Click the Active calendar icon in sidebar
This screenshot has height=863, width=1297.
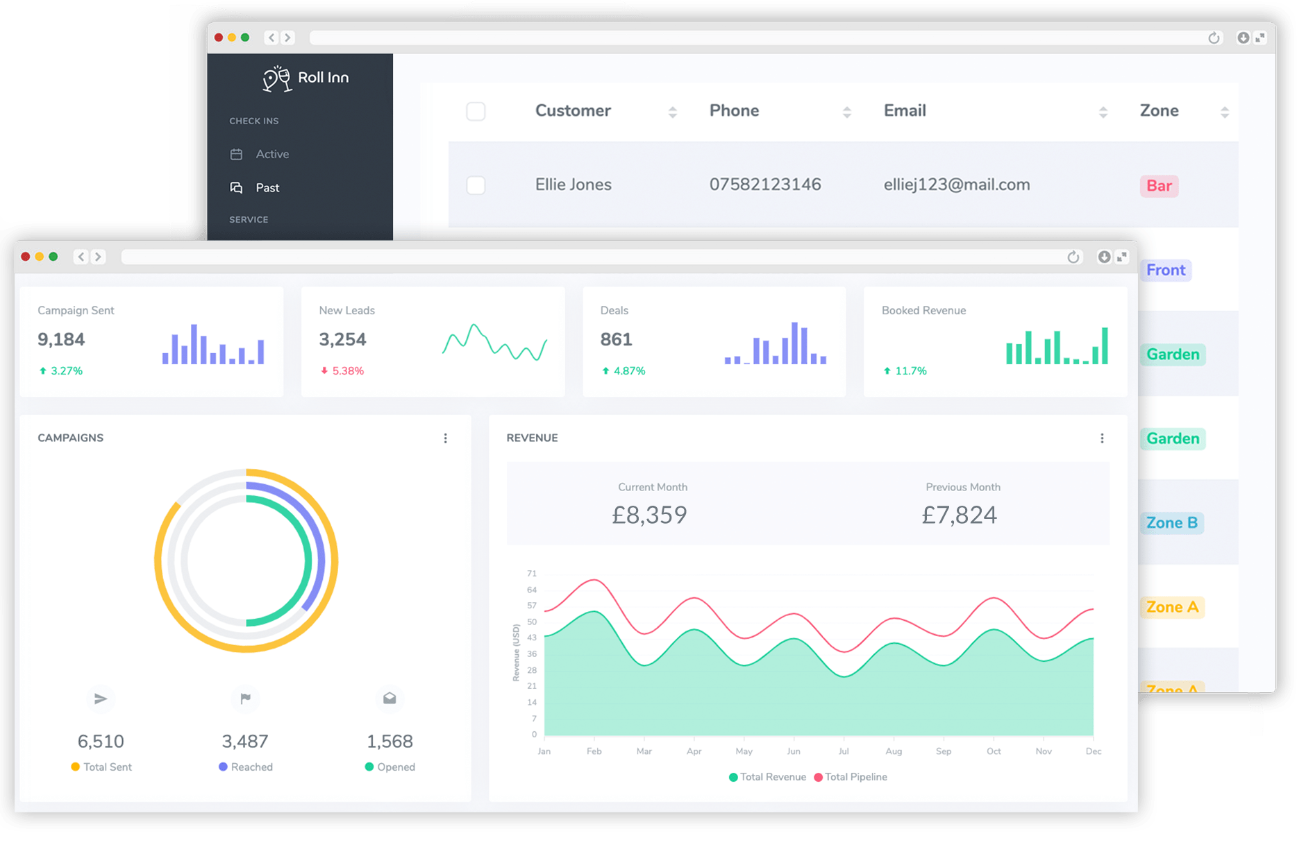tap(236, 154)
